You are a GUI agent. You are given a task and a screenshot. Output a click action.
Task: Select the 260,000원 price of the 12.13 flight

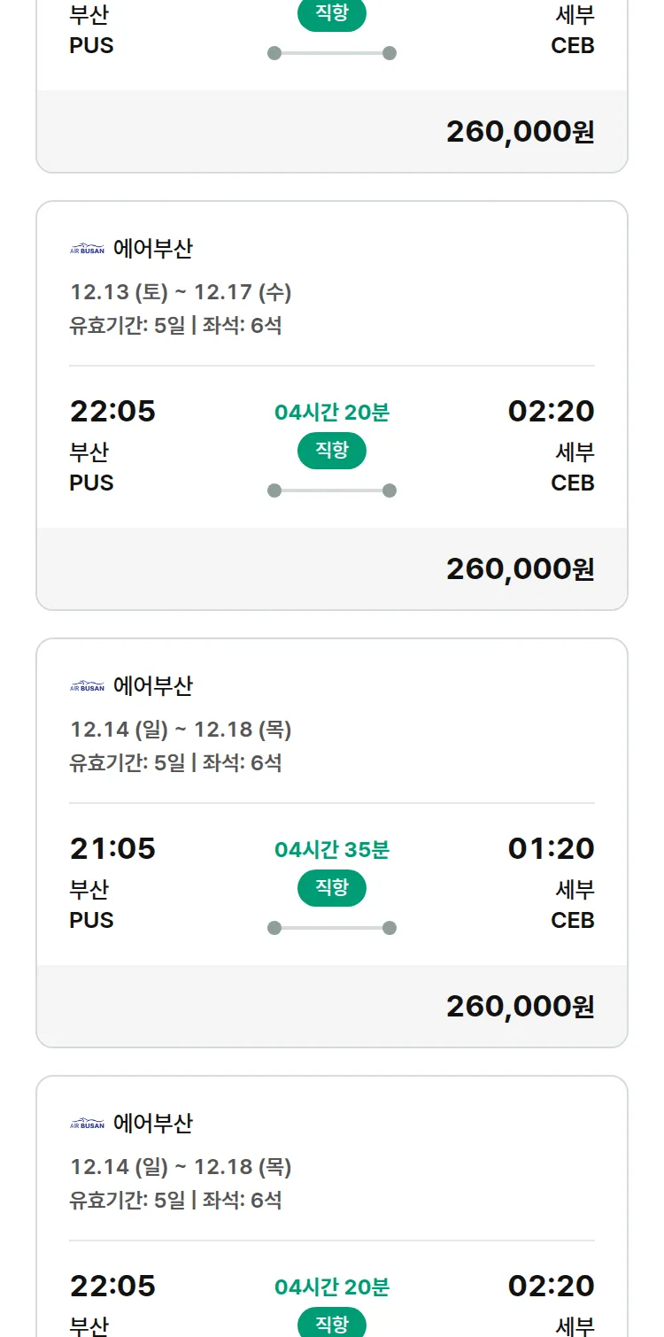pyautogui.click(x=520, y=568)
